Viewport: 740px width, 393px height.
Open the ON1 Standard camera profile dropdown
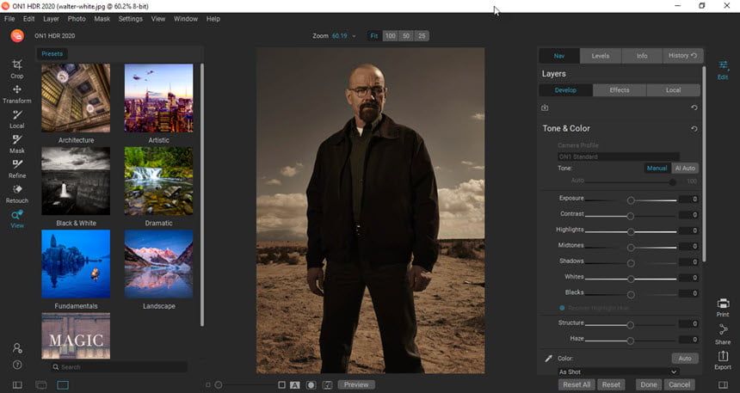pos(618,157)
